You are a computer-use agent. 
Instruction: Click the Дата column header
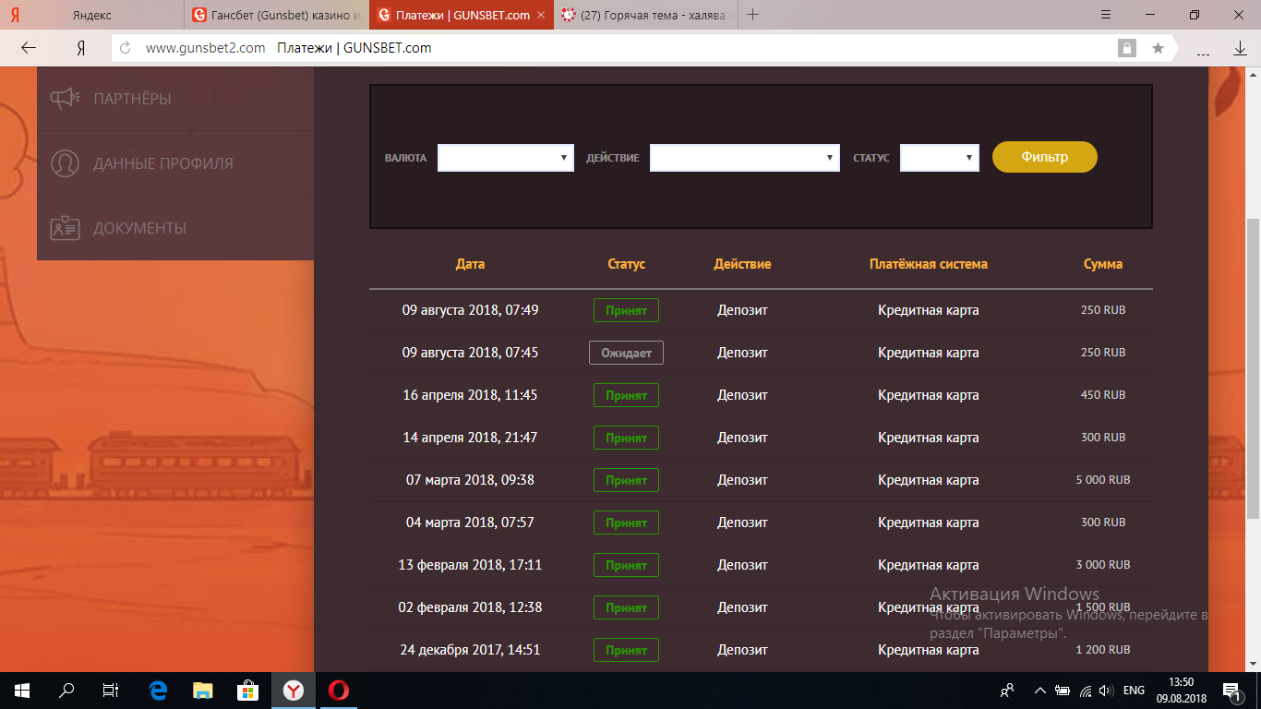click(x=470, y=264)
